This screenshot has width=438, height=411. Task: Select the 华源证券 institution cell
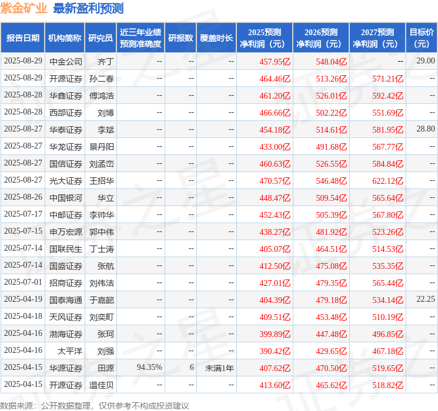point(66,368)
